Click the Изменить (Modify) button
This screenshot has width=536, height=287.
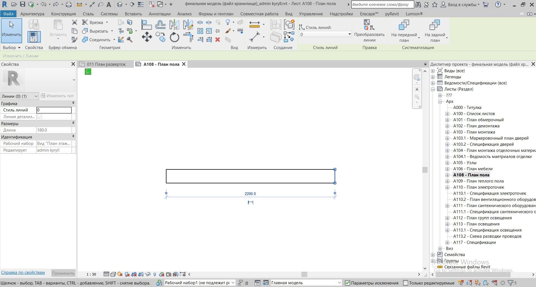tap(11, 31)
